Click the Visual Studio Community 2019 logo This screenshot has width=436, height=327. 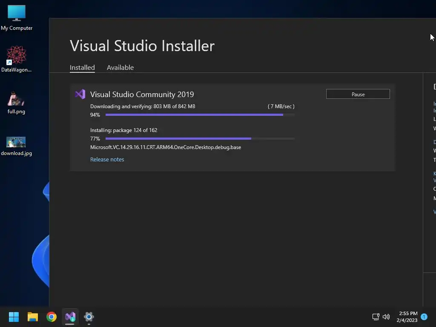pos(80,94)
